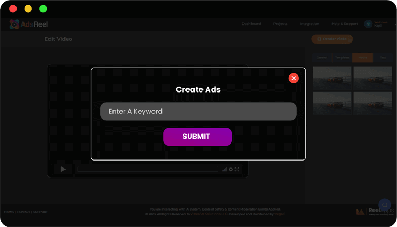Viewport: 397px width, 227px height.
Task: Open the support chat bubble
Action: click(384, 205)
